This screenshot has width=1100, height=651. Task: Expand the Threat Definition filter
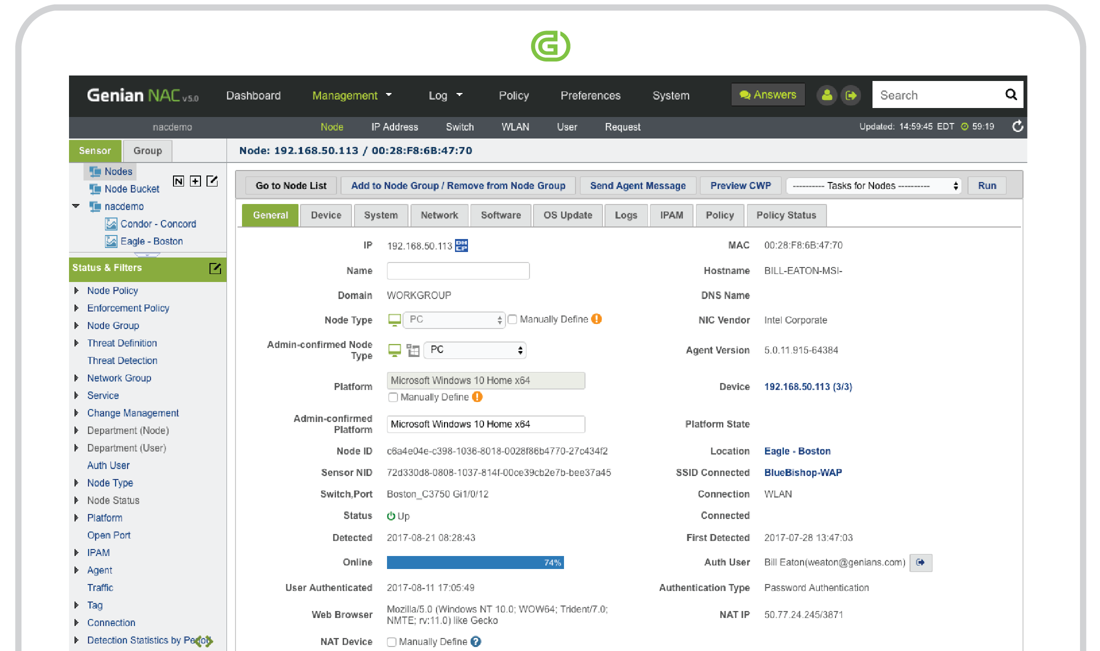click(x=76, y=343)
